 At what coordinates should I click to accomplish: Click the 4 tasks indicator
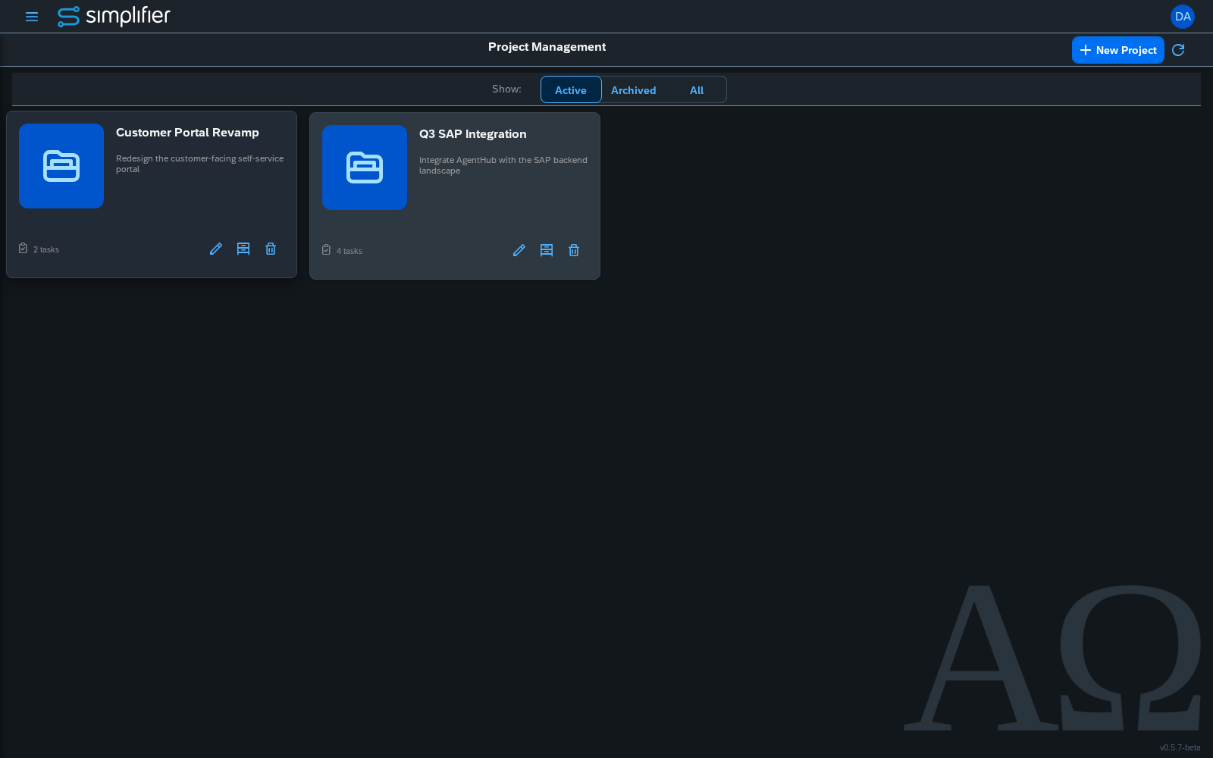342,250
